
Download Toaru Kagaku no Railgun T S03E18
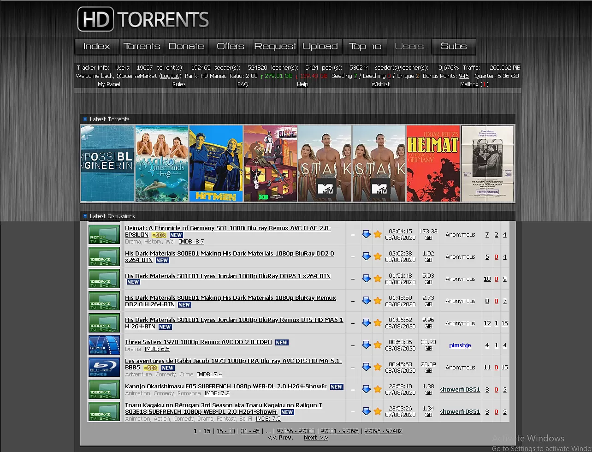[x=367, y=411]
